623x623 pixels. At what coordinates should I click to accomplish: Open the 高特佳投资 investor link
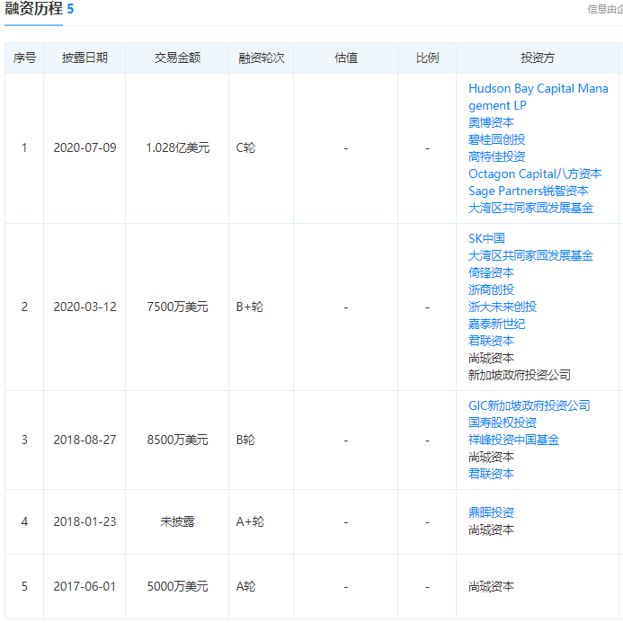(496, 157)
